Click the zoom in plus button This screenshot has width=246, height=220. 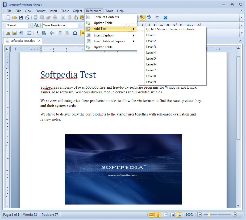tap(235, 214)
